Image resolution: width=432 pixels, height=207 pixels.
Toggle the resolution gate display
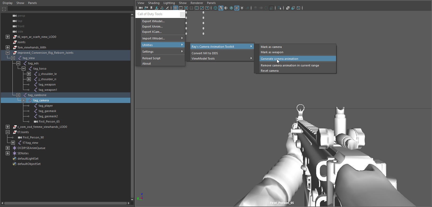tap(186, 8)
